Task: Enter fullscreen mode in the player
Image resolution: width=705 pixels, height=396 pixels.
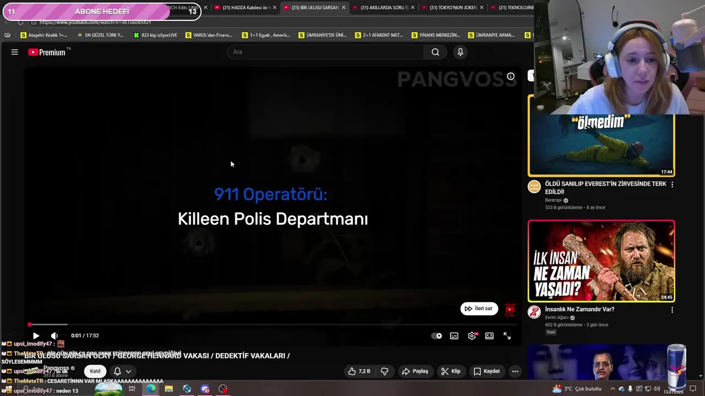Action: point(507,335)
